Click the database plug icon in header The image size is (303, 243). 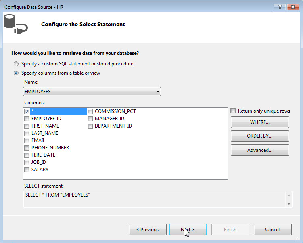[x=16, y=23]
